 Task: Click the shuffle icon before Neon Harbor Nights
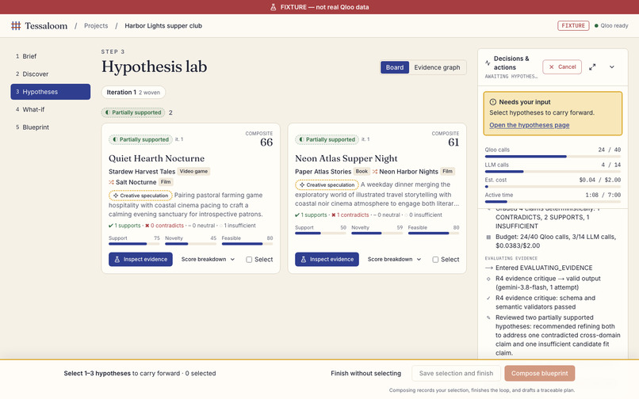[375, 172]
